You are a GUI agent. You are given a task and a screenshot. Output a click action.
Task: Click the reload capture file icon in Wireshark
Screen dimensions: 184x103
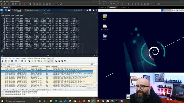coord(25,61)
